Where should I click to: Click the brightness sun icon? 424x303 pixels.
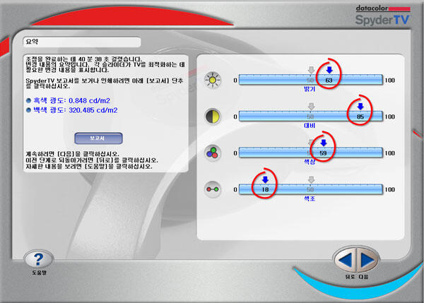point(213,81)
